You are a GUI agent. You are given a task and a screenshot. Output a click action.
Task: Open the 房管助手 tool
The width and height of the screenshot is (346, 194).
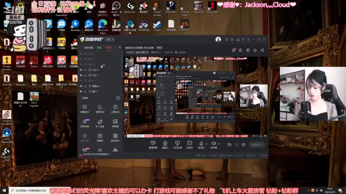(x=100, y=109)
